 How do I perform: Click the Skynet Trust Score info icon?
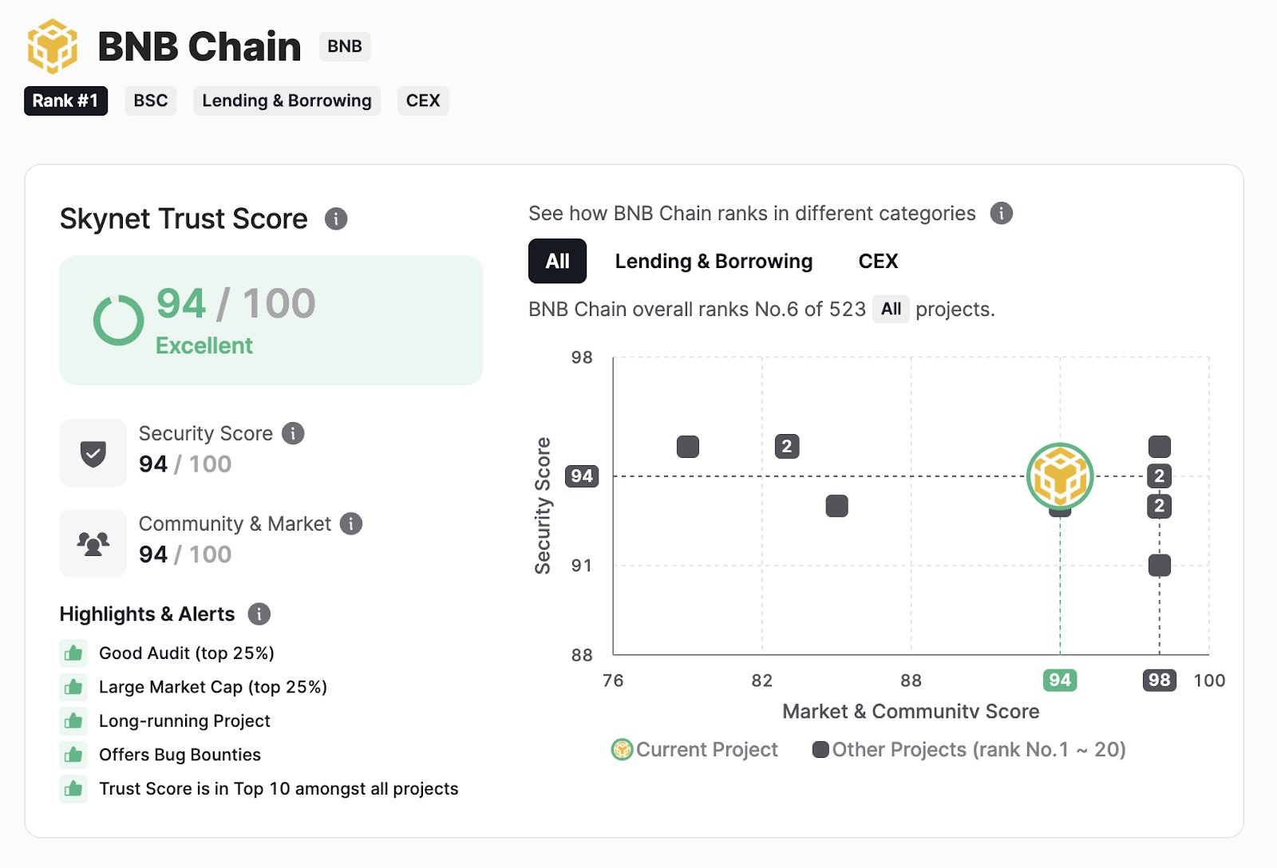(336, 219)
